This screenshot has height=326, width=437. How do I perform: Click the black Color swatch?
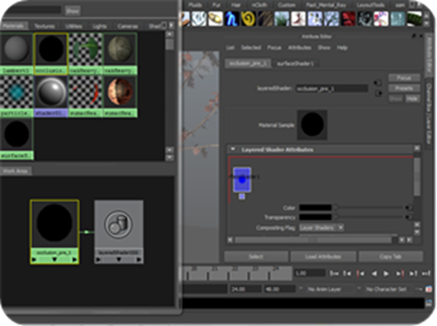[315, 208]
